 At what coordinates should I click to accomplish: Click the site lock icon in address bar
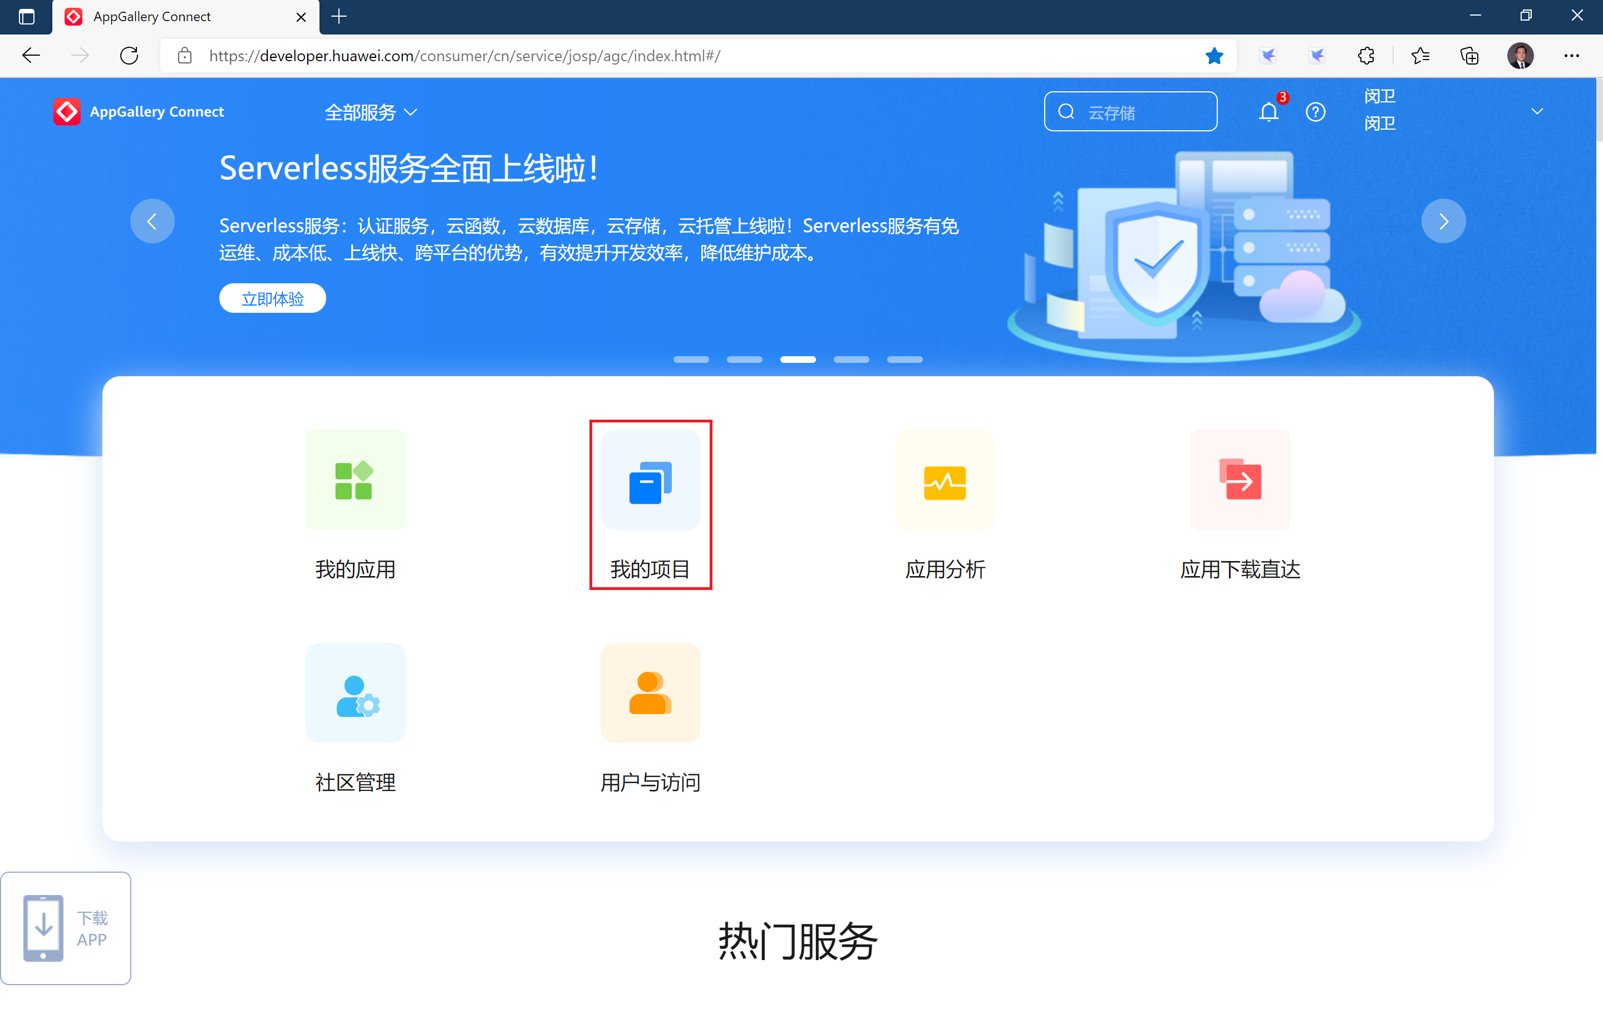[185, 56]
